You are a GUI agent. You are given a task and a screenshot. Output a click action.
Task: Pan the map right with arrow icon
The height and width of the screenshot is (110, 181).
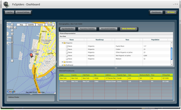click(15, 27)
